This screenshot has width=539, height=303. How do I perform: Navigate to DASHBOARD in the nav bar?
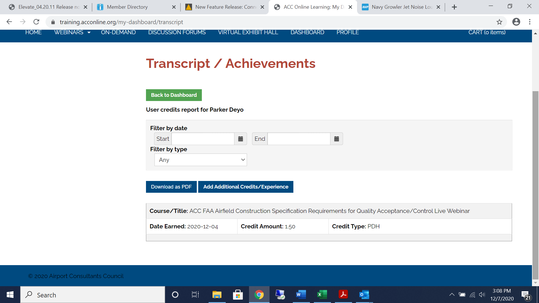click(307, 32)
